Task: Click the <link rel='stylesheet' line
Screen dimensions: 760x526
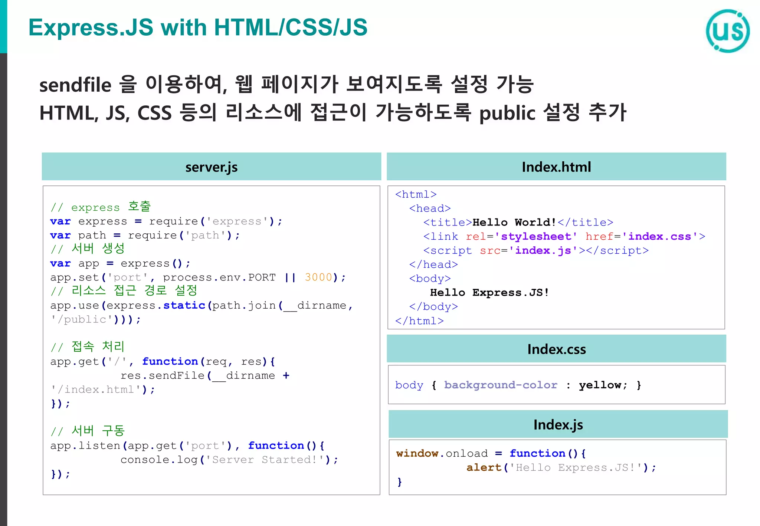Action: (x=564, y=237)
